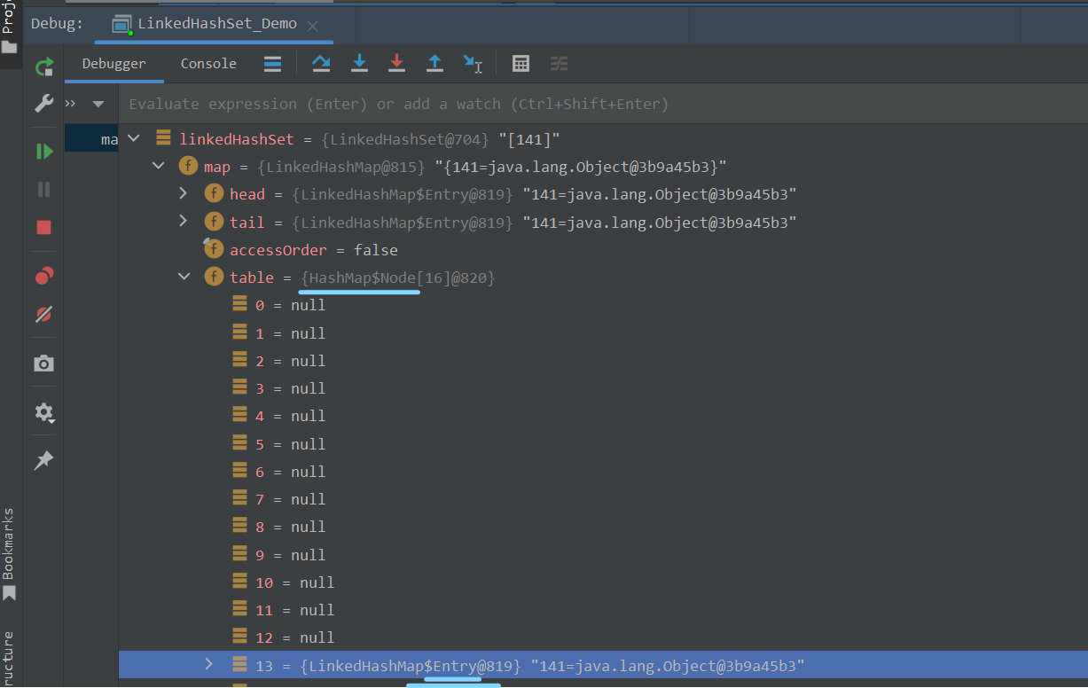Select the map LinkedHashMap@815 row
Image resolution: width=1088 pixels, height=688 pixels.
point(603,167)
